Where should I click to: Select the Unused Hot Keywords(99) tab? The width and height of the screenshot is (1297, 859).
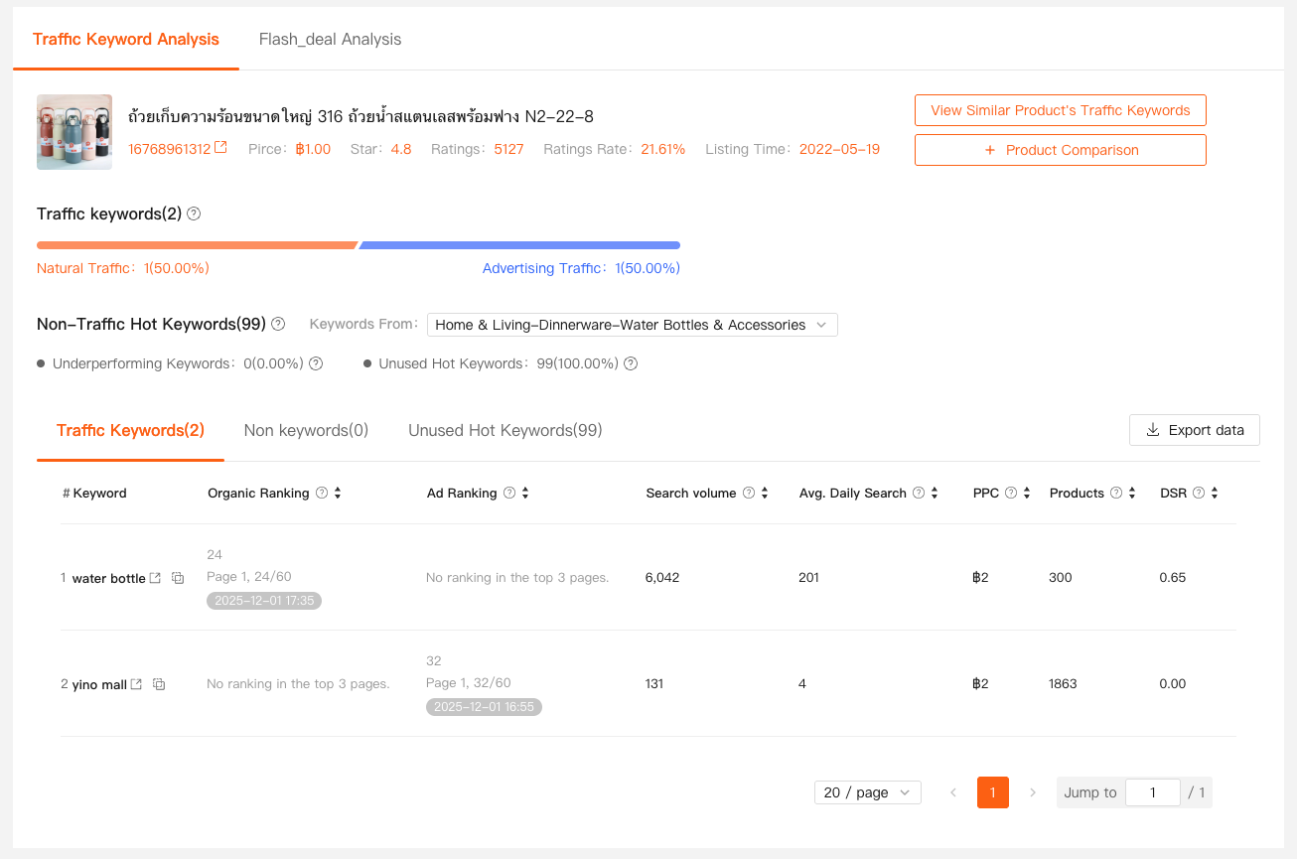(x=504, y=430)
